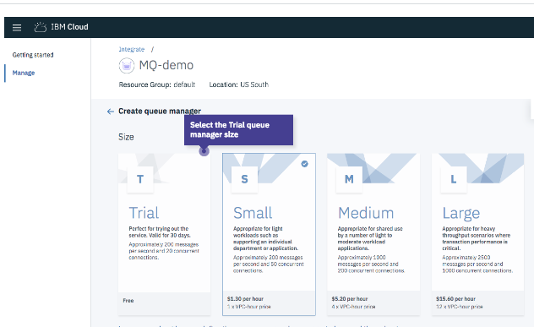The width and height of the screenshot is (534, 327).
Task: Click the checkmark on the Small card
Action: 304,164
